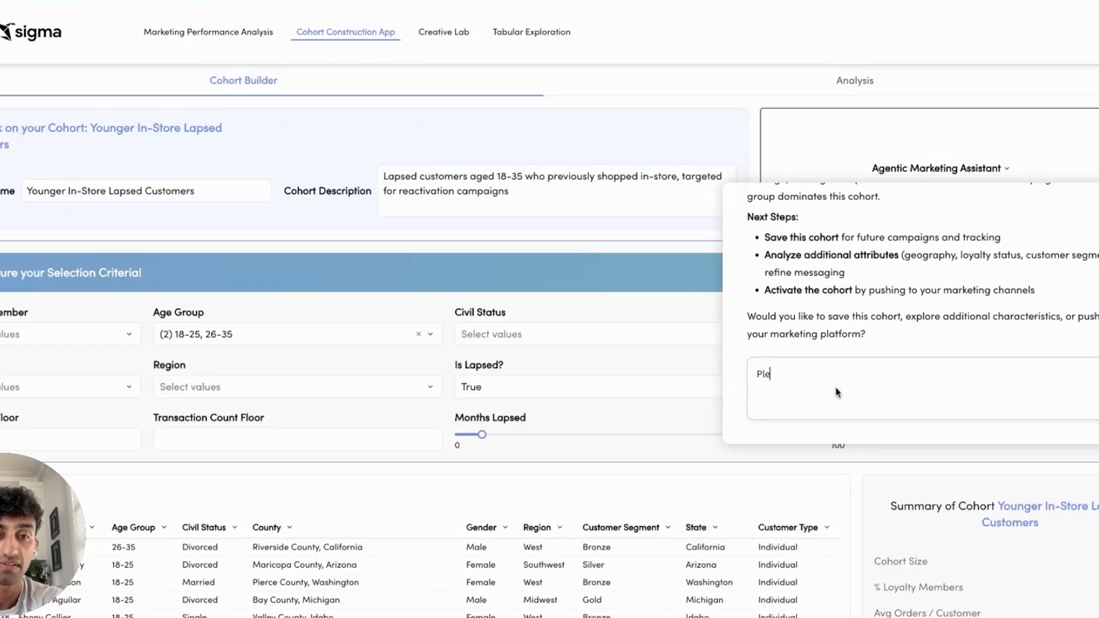Open Civil Status column menu
This screenshot has height=618, width=1099.
pyautogui.click(x=235, y=528)
